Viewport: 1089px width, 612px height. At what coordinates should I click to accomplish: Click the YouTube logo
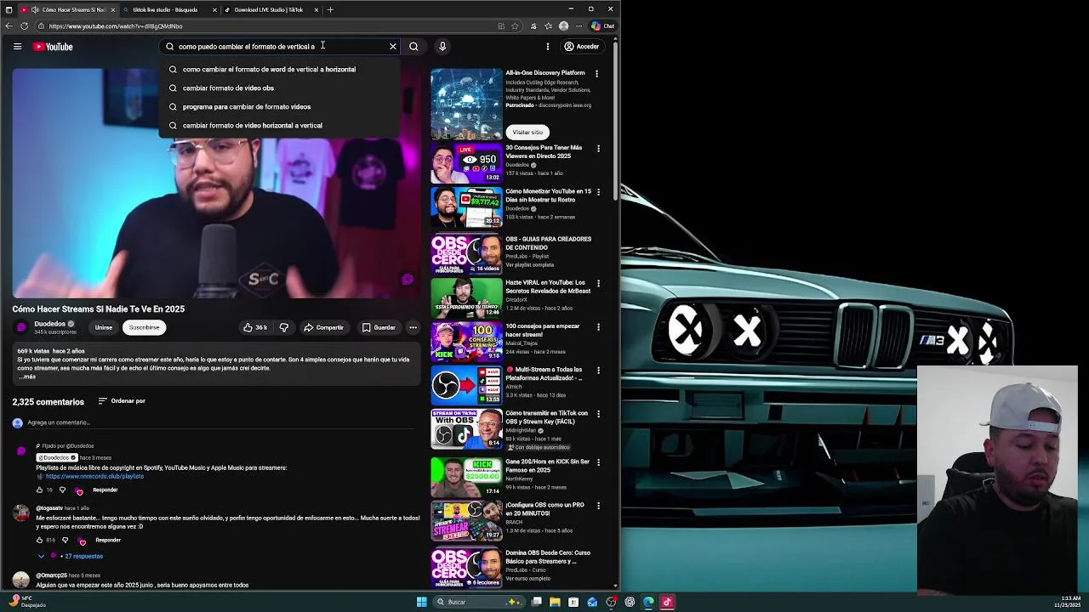point(53,47)
